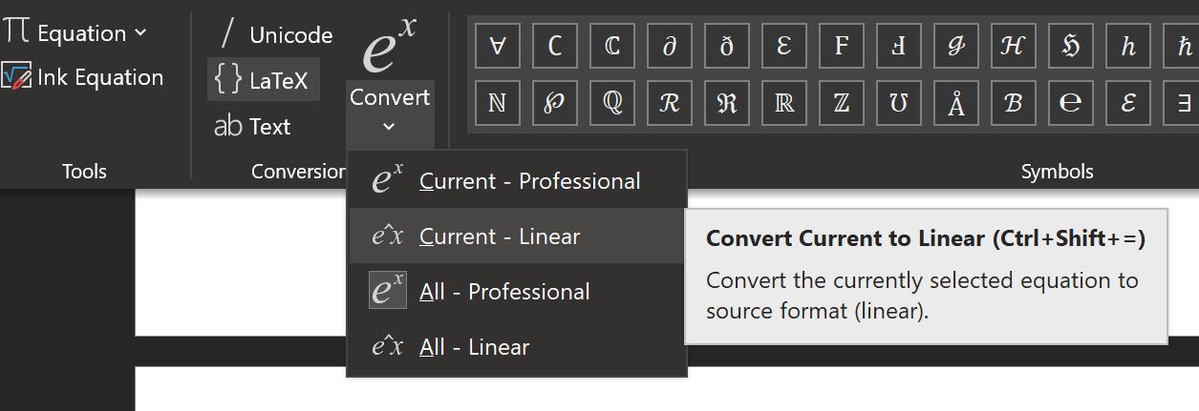1199x411 pixels.
Task: Insert the For All (∀) symbol
Action: pyautogui.click(x=498, y=47)
